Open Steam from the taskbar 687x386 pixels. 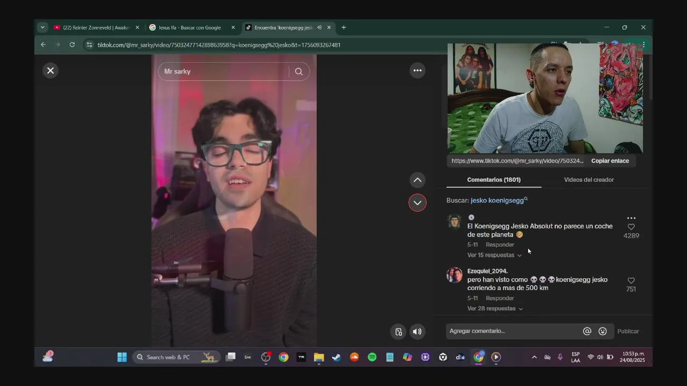337,357
